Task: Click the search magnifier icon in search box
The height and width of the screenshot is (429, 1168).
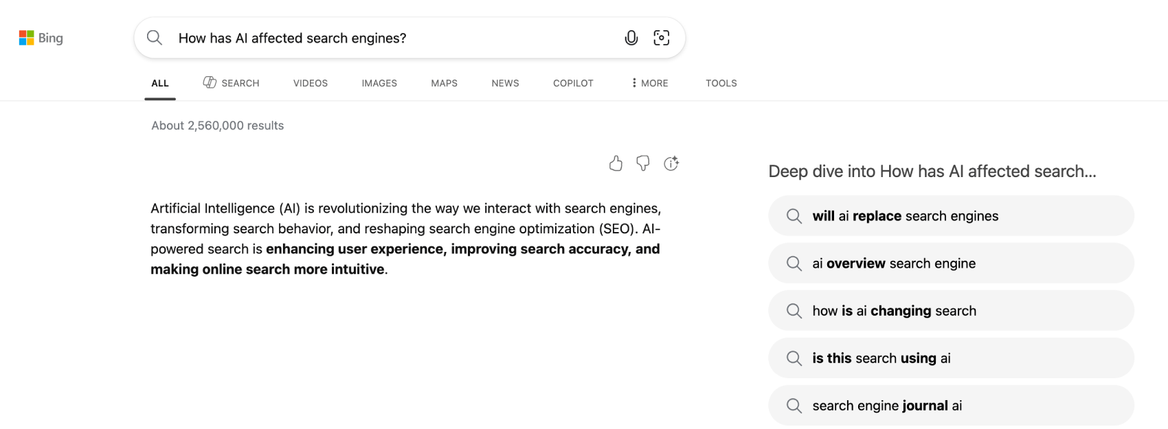Action: pyautogui.click(x=155, y=38)
